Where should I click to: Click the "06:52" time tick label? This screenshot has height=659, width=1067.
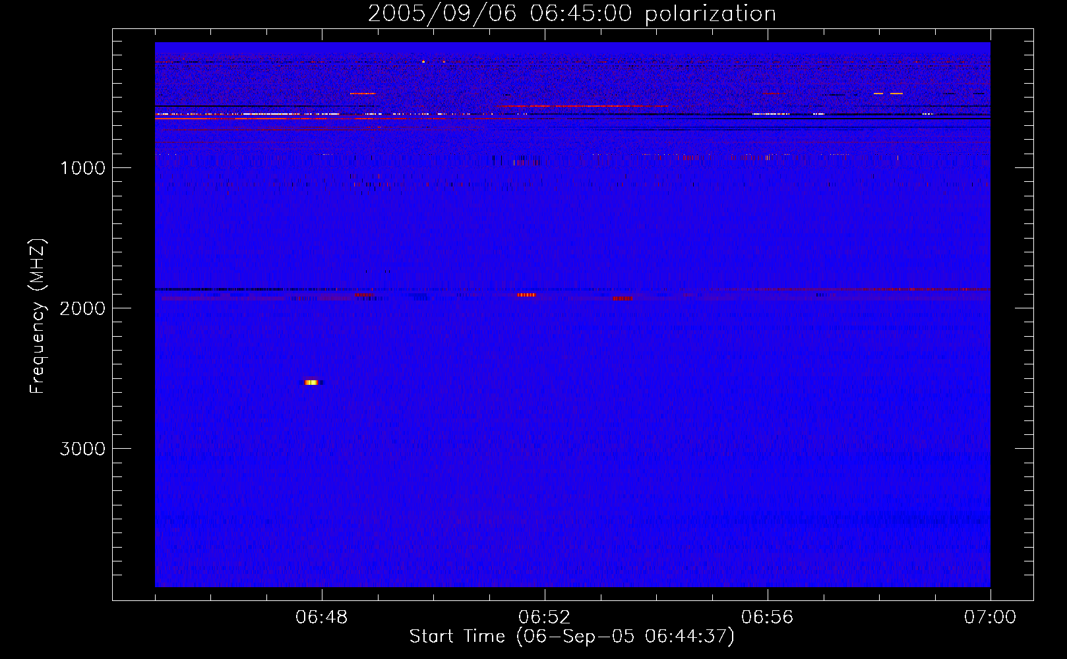tap(545, 617)
